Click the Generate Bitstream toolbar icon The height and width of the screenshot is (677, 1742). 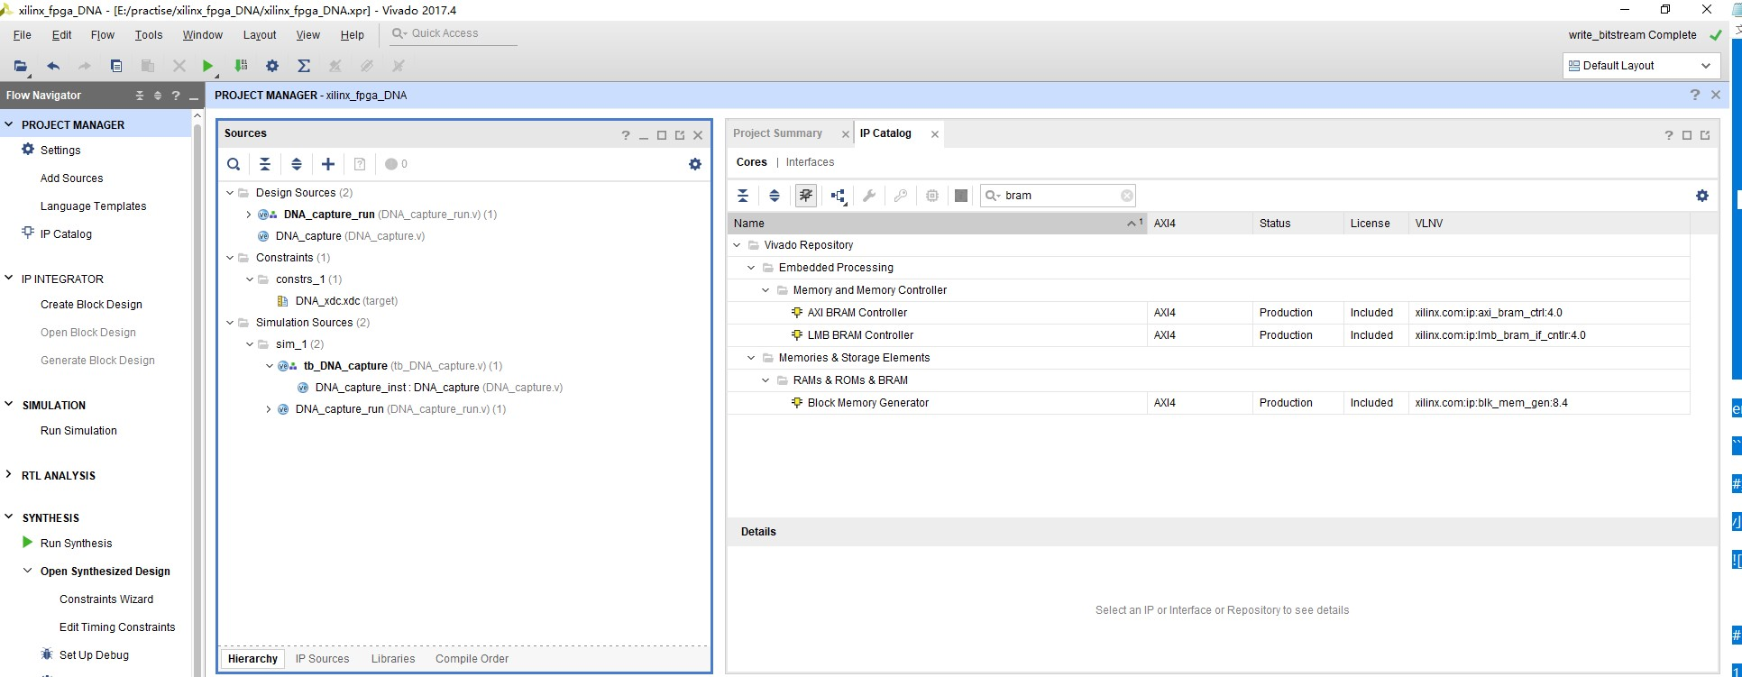click(x=241, y=66)
